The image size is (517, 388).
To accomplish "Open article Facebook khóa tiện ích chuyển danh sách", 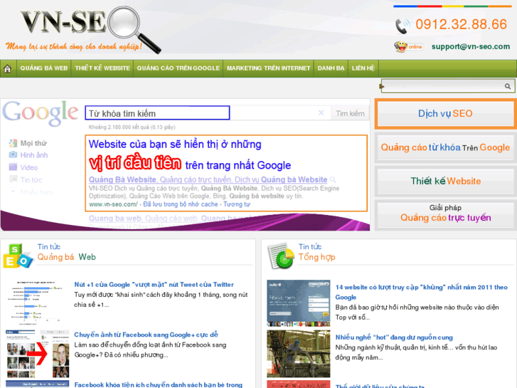I will coord(159,384).
